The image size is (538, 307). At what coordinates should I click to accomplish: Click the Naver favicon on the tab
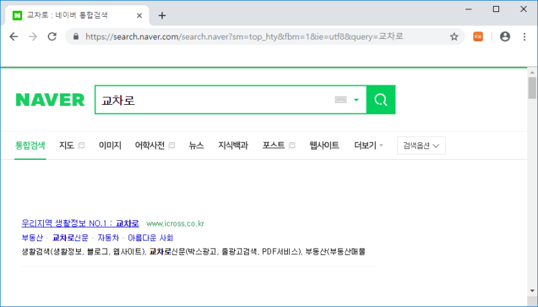pyautogui.click(x=17, y=15)
